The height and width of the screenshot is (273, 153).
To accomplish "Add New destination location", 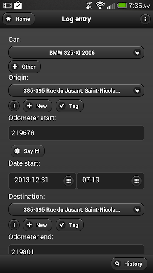I will click(37, 225).
